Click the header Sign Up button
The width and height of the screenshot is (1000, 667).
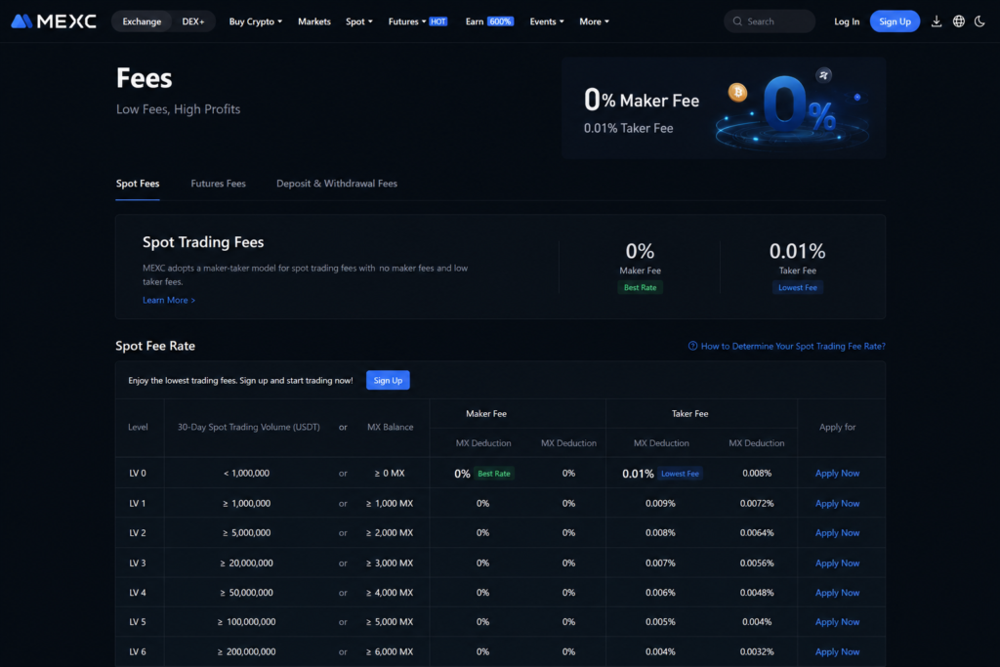(x=895, y=21)
